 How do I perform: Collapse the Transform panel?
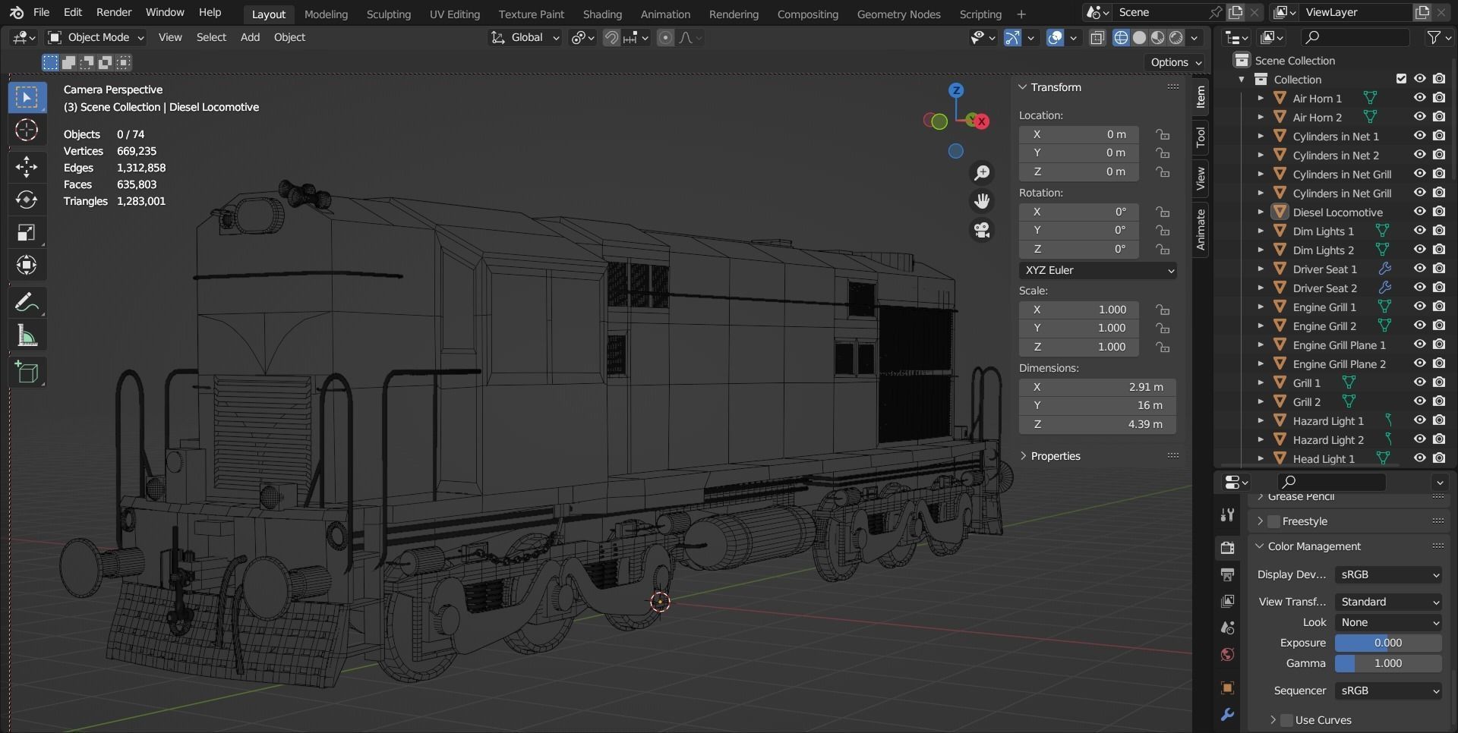tap(1024, 87)
